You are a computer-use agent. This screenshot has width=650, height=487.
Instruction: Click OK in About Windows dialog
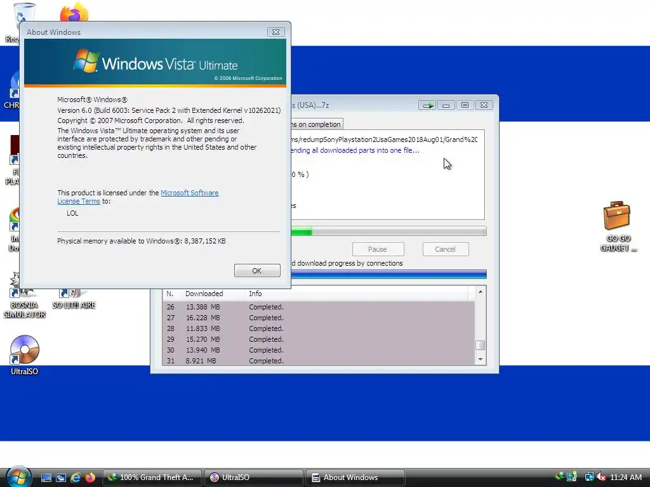(257, 270)
